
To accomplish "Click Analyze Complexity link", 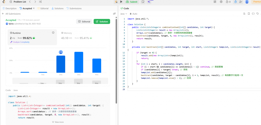I will [x=20, y=42].
